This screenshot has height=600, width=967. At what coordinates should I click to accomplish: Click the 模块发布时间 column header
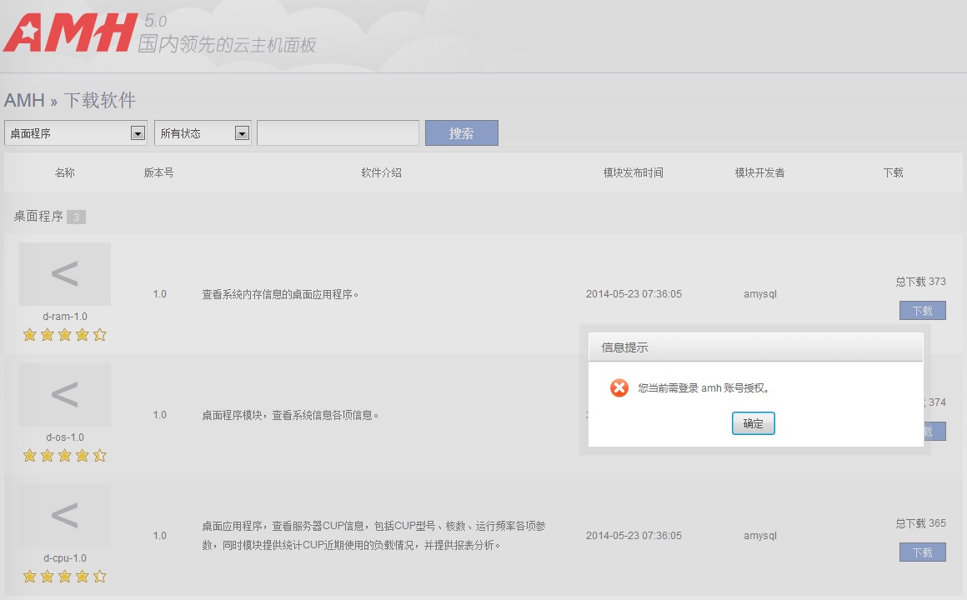633,172
